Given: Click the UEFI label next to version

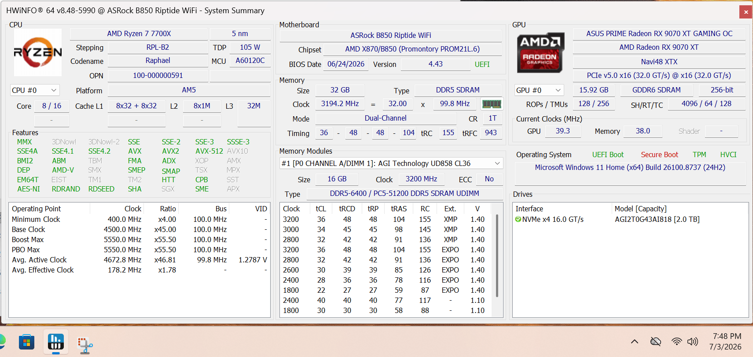Looking at the screenshot, I should (x=482, y=65).
